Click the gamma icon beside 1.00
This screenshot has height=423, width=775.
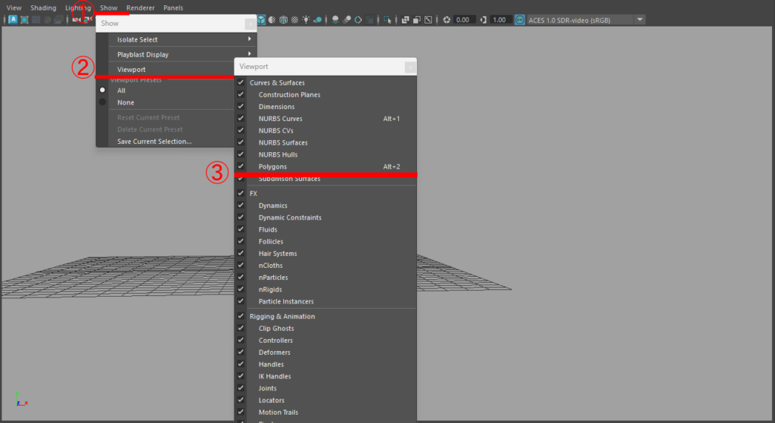tap(483, 20)
